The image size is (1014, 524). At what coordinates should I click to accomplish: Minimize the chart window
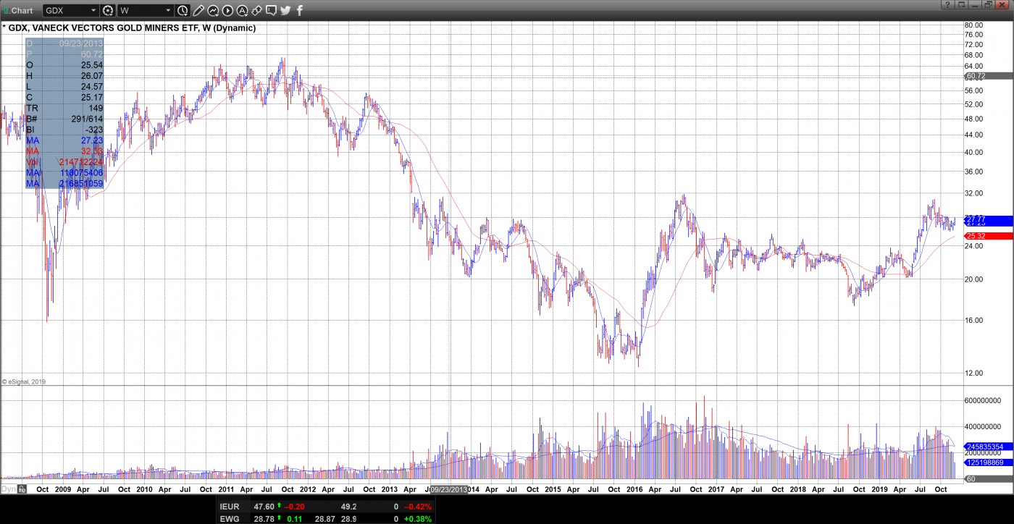(x=976, y=4)
